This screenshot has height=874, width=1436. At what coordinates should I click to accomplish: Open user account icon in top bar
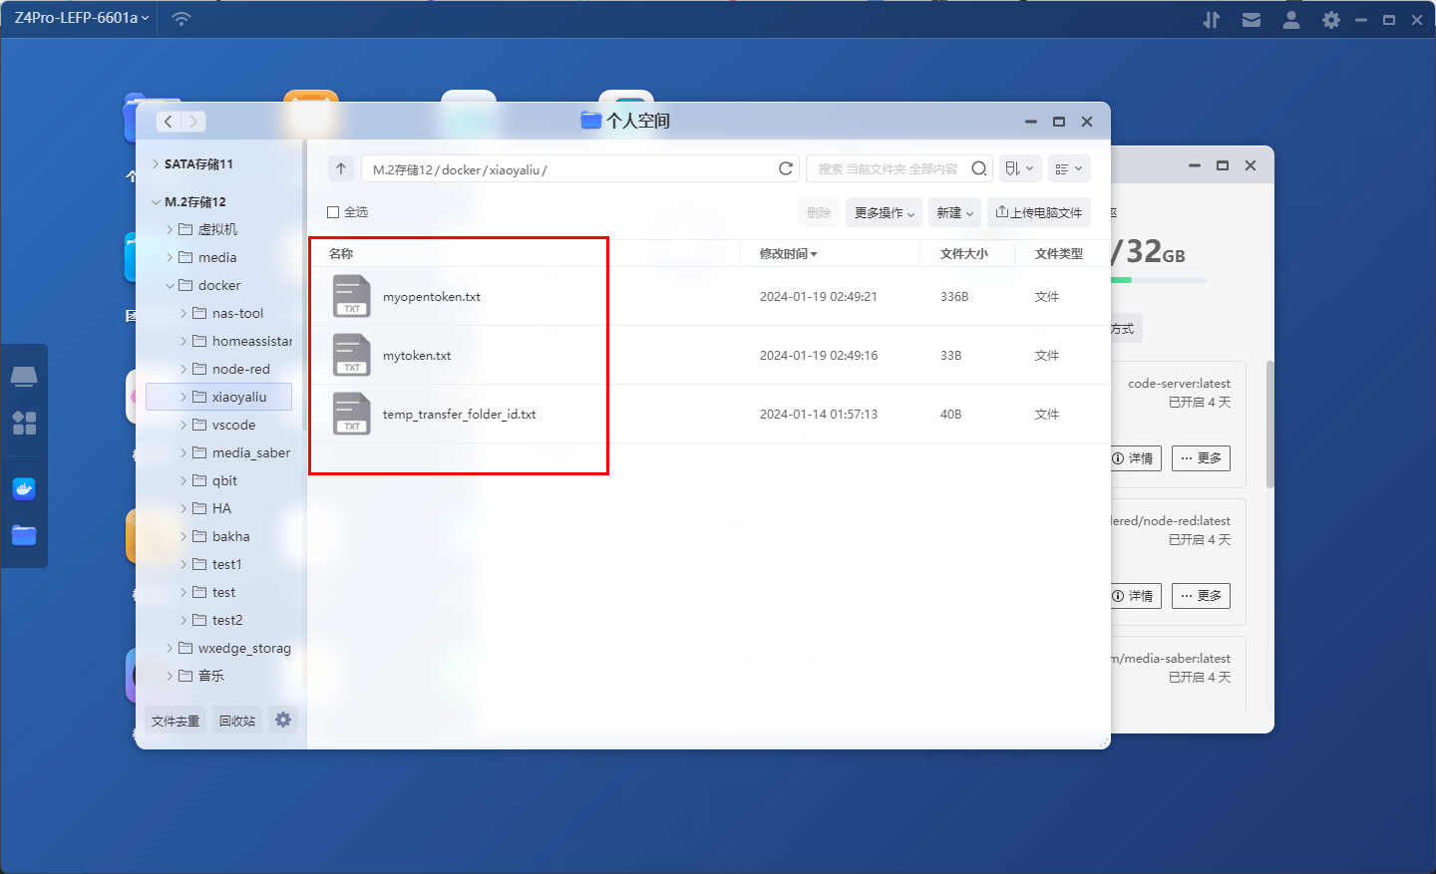pos(1291,20)
